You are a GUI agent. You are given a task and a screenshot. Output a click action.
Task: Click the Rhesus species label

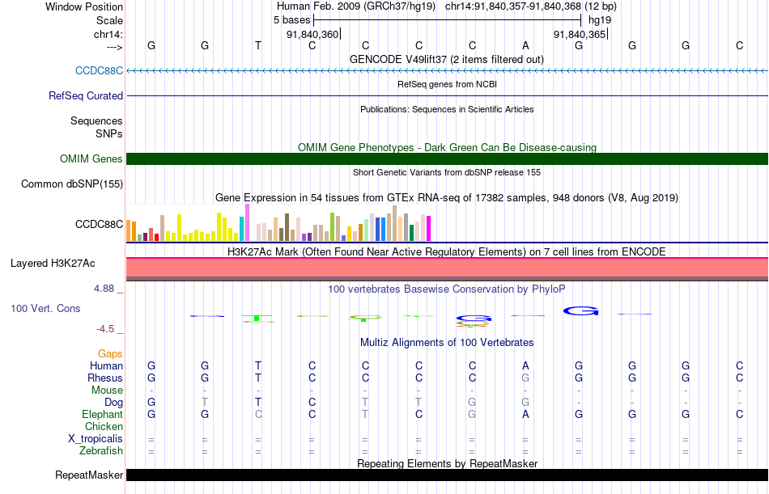point(105,378)
